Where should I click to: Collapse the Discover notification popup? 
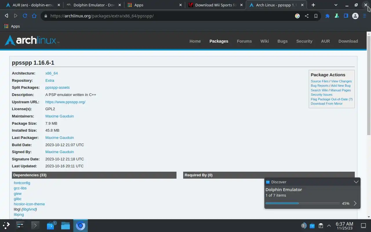pos(356,182)
